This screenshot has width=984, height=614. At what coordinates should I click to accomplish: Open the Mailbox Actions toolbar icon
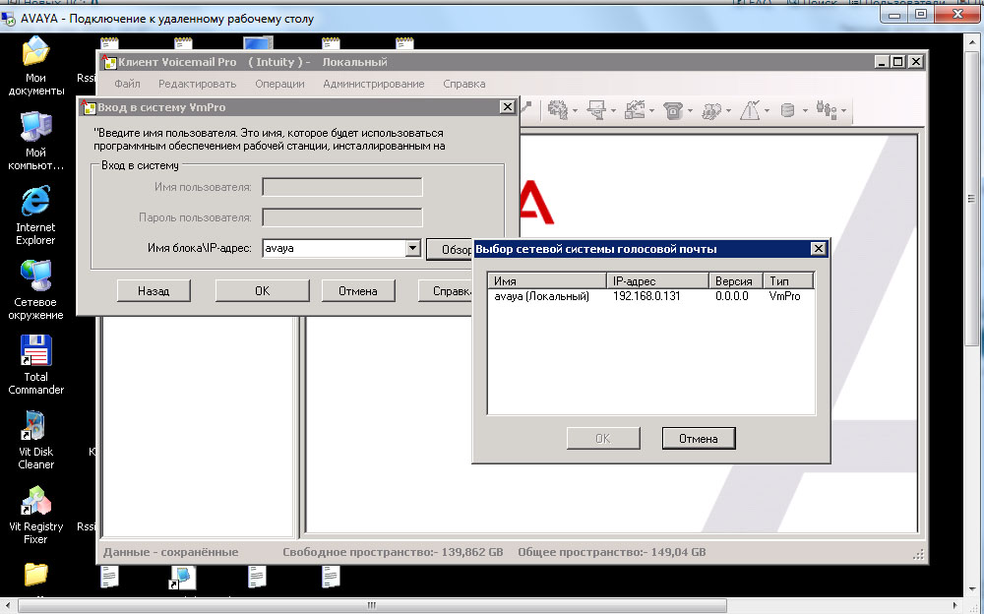pos(595,110)
